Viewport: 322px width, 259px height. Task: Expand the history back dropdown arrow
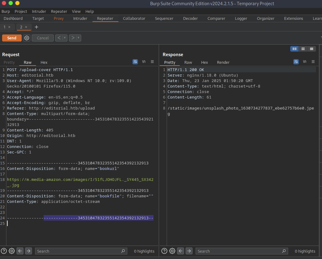pyautogui.click(x=65, y=38)
